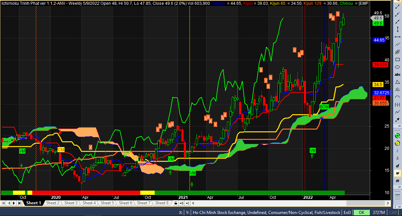The width and height of the screenshot is (402, 216).
Task: Switch to monthly interval with m button
Action: [x=398, y=181]
